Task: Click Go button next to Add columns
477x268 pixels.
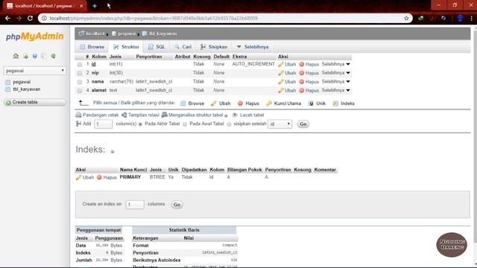Action: pos(303,124)
